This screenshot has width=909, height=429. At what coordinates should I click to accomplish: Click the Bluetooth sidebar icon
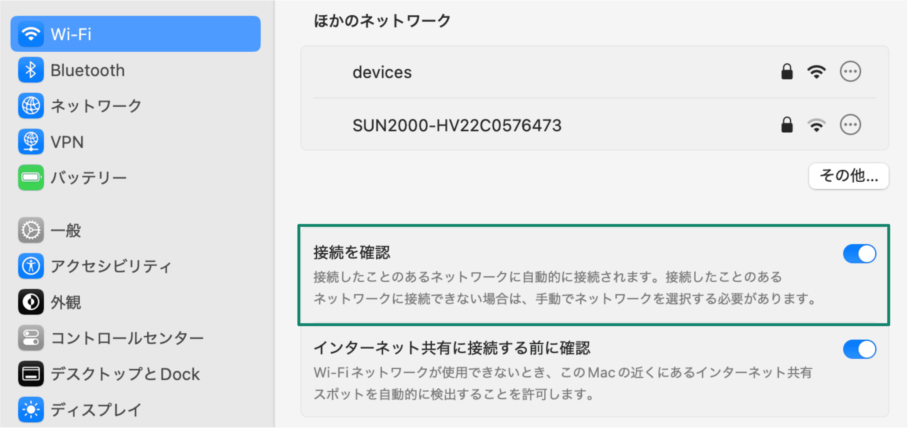coord(31,70)
